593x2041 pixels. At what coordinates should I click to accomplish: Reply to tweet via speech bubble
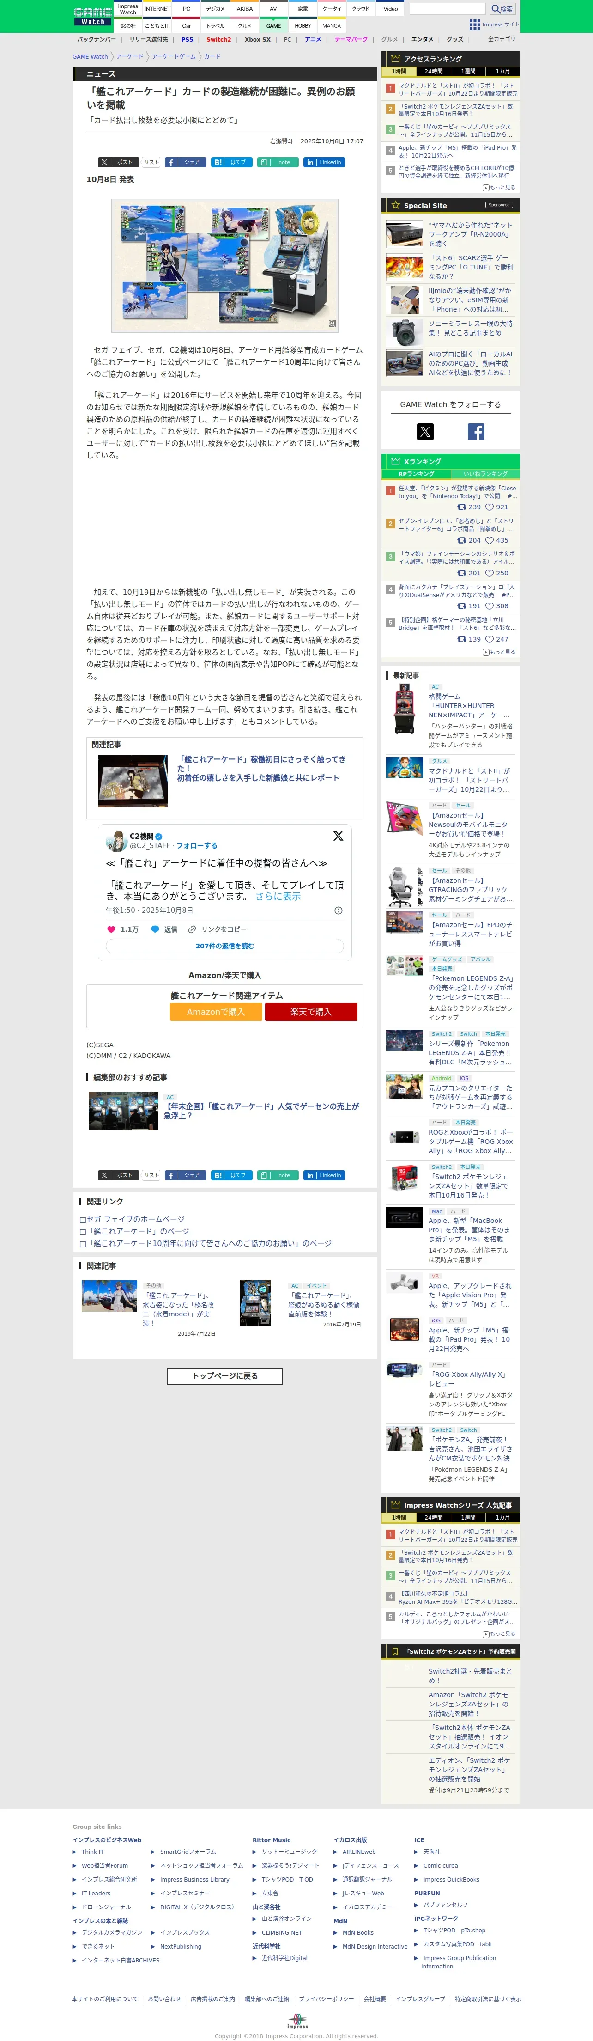pos(155,929)
